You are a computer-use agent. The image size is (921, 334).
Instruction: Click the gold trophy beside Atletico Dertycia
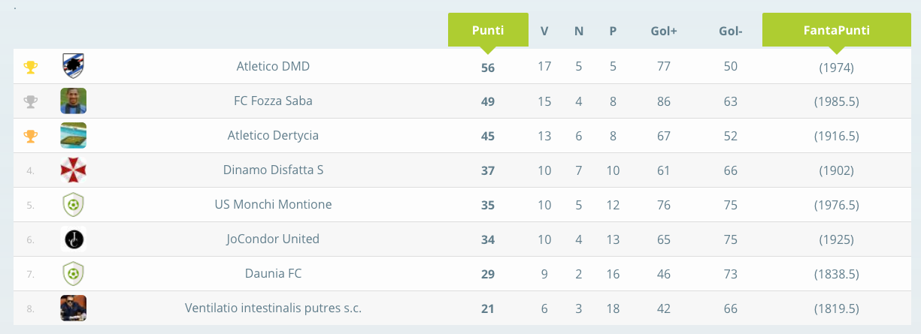pos(30,136)
